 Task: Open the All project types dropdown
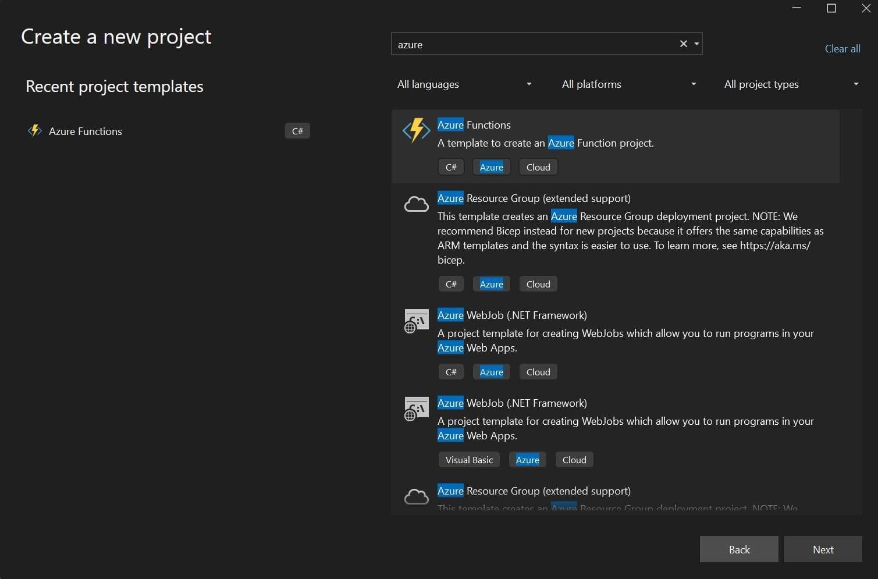click(x=790, y=84)
